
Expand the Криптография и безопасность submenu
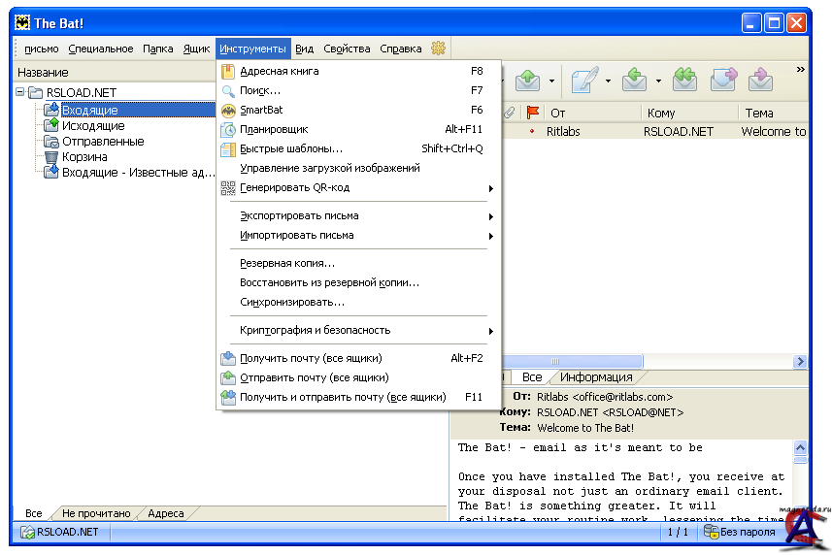(x=315, y=330)
